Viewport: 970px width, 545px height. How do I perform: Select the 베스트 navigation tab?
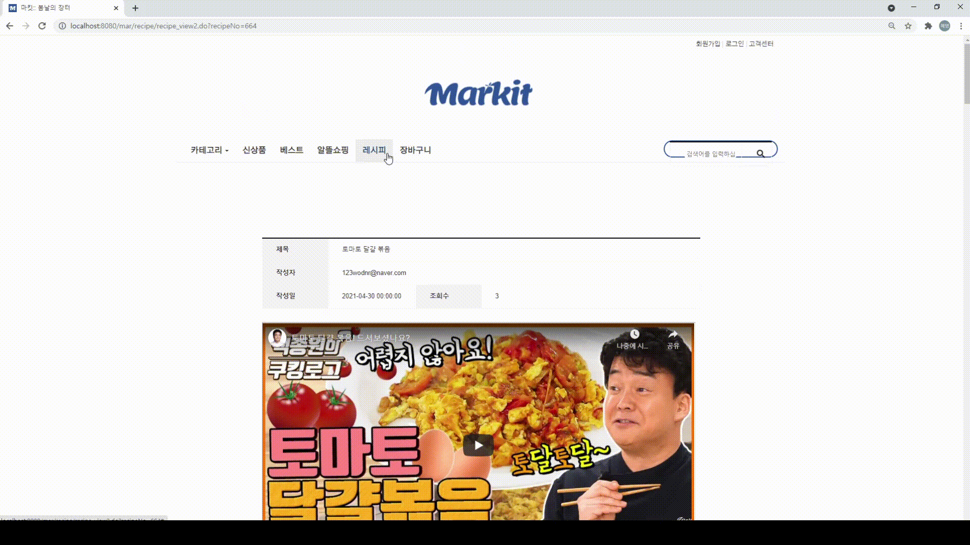(291, 150)
